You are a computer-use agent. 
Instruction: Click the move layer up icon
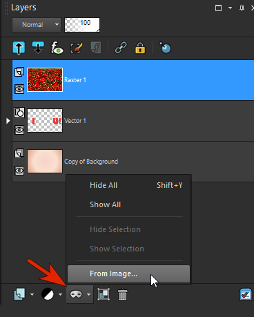click(19, 48)
